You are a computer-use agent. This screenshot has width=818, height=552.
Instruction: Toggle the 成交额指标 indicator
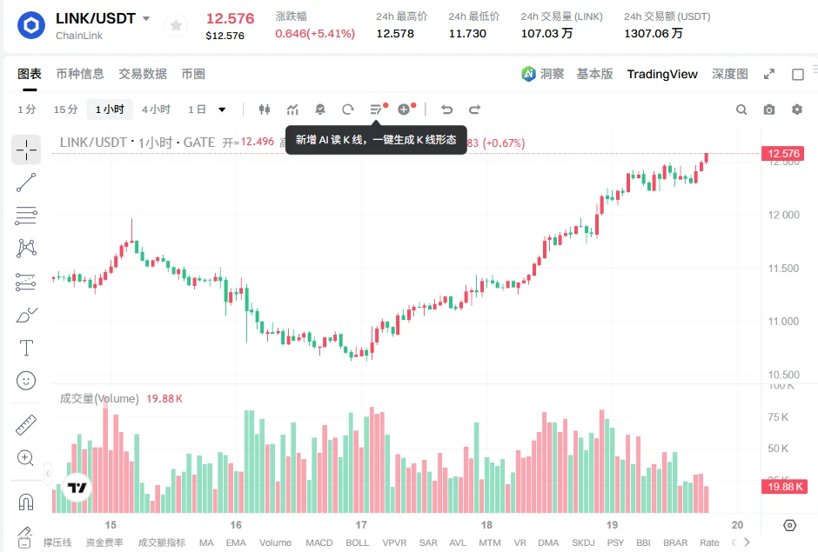pyautogui.click(x=162, y=542)
